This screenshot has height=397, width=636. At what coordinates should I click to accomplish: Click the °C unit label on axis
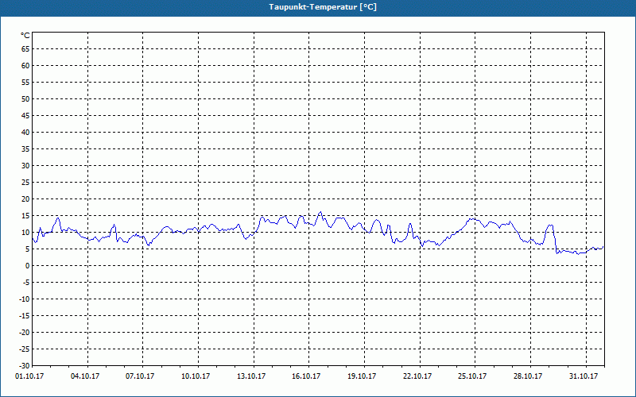coord(25,36)
